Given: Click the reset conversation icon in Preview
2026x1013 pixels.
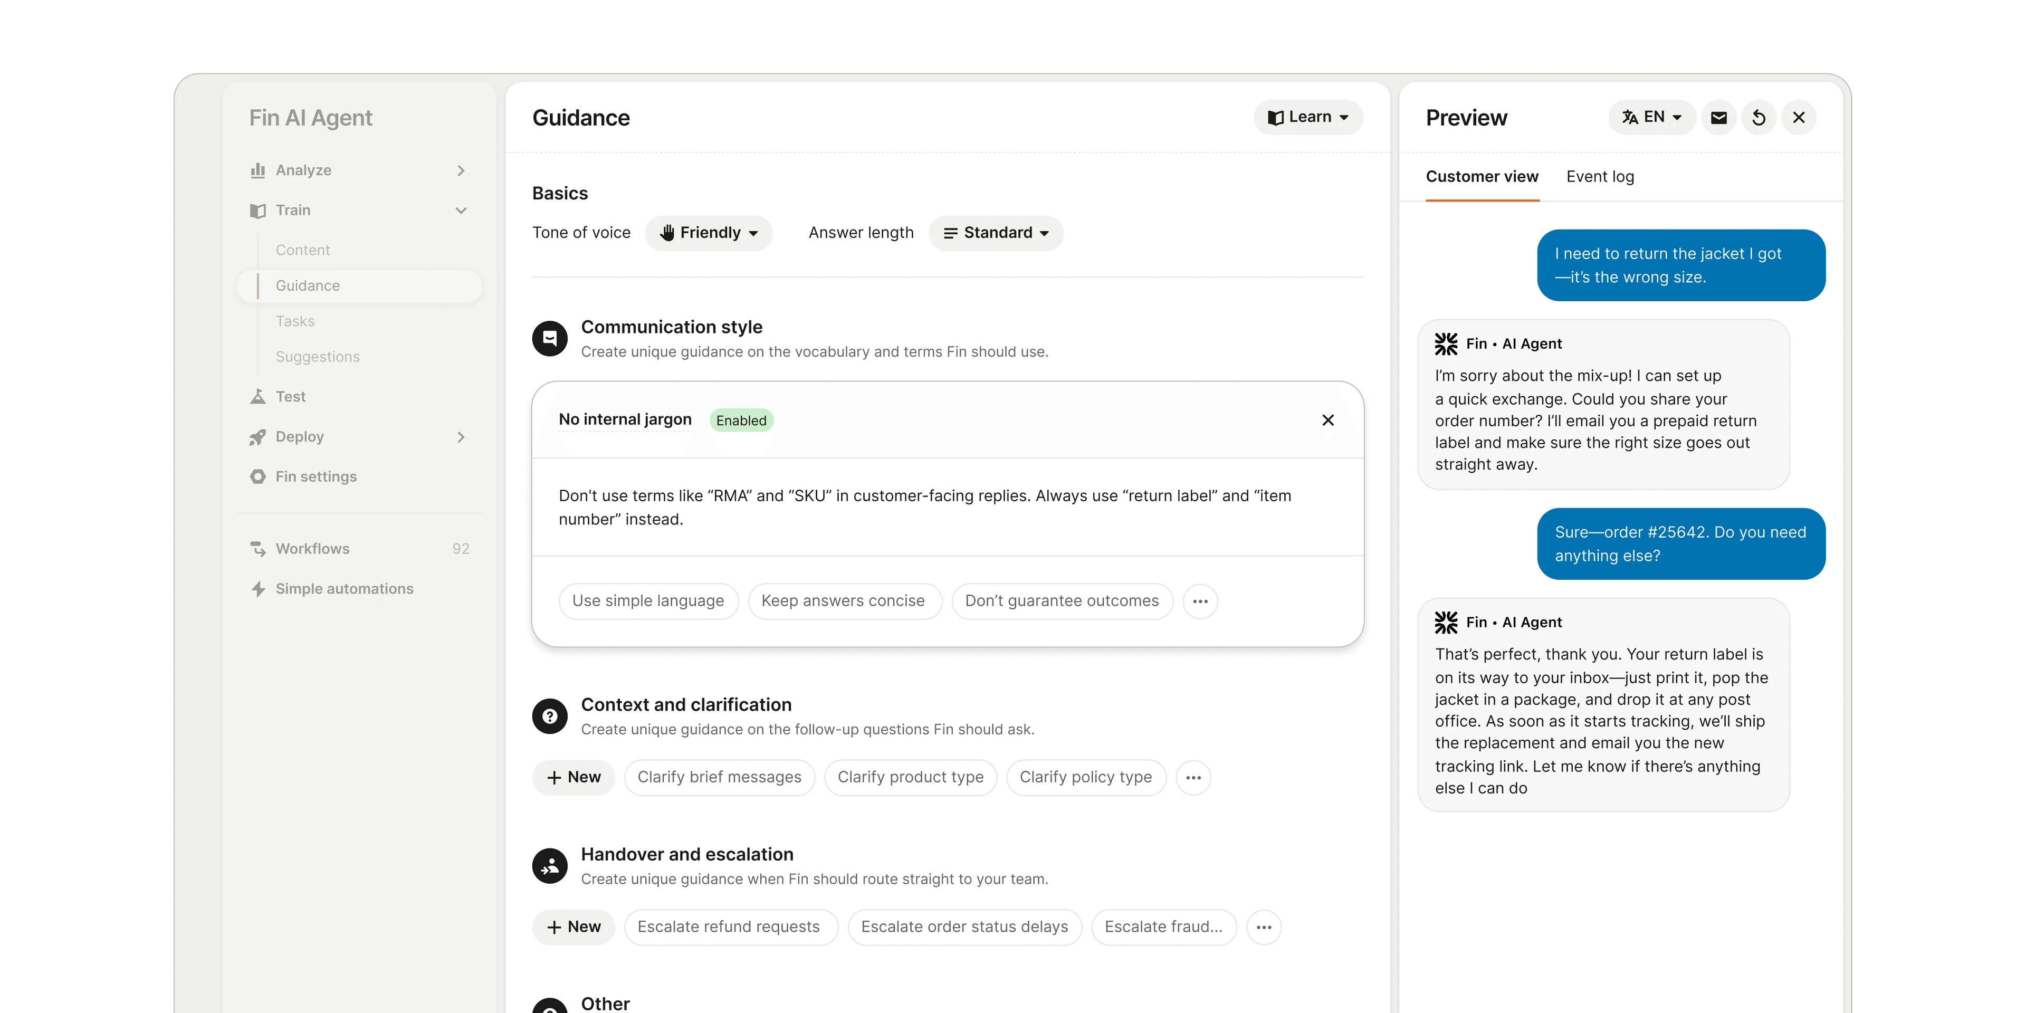Looking at the screenshot, I should point(1759,118).
